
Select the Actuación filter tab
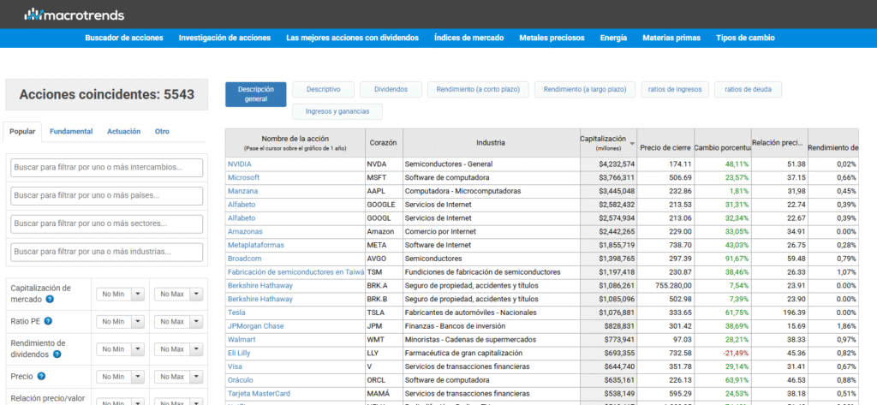coord(123,132)
